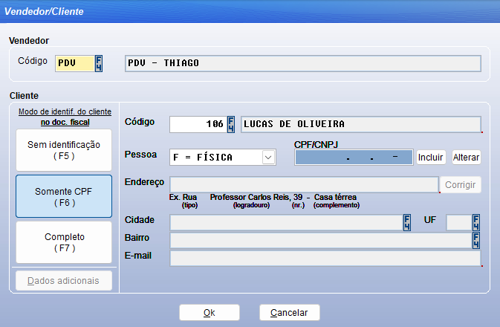Expand the Pessoa dropdown
500x327 pixels.
[268, 157]
